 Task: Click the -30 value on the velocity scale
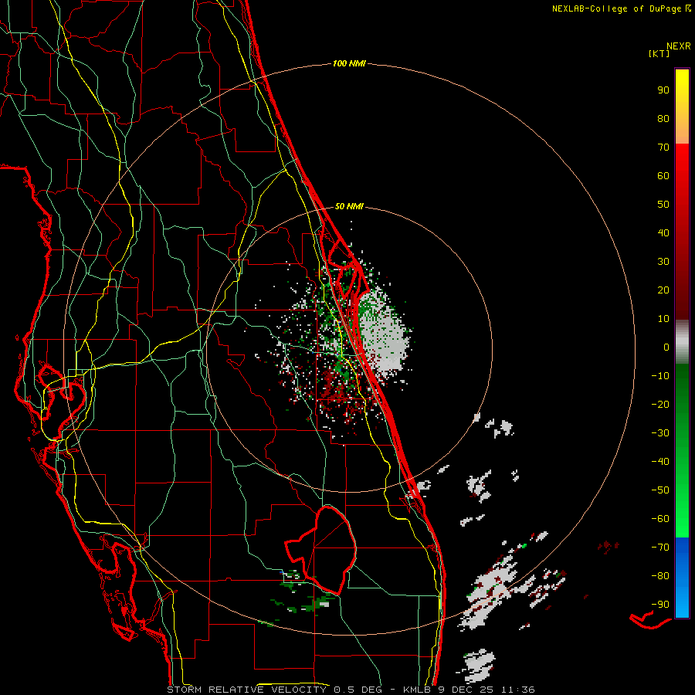[x=660, y=433]
